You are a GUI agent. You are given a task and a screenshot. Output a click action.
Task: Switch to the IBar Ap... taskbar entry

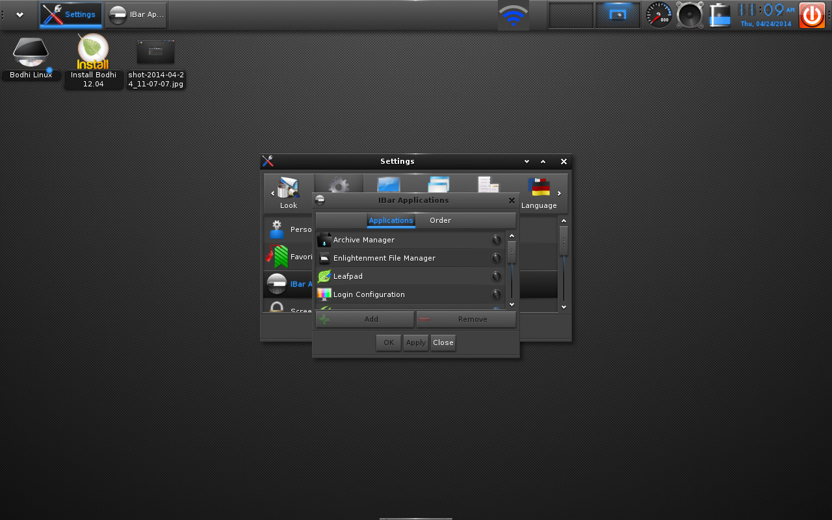tap(136, 15)
